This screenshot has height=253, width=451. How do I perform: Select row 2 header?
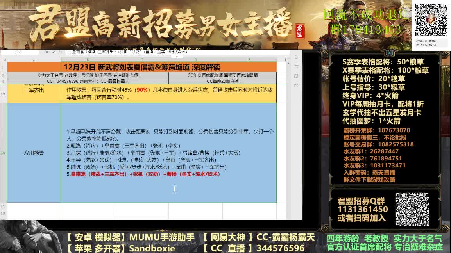(4, 75)
